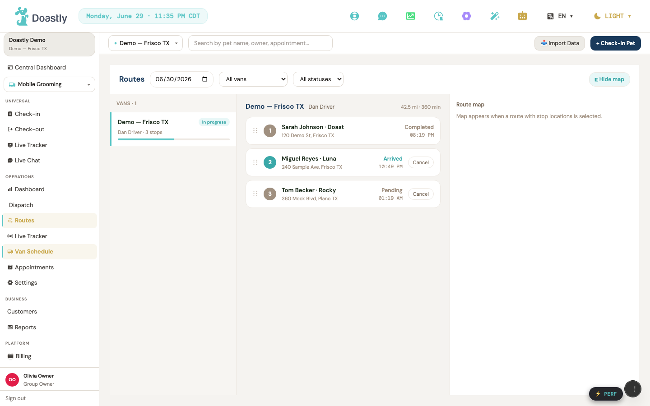Open Central Dashboard in sidebar
This screenshot has width=650, height=406.
(x=49, y=68)
